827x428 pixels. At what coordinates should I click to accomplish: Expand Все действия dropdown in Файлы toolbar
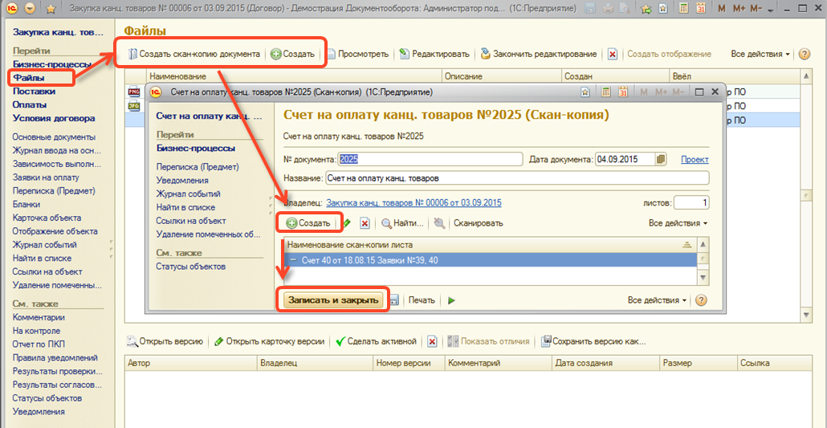pos(760,54)
